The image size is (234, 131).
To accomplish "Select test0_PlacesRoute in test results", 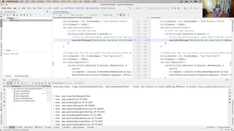I will 23,91.
